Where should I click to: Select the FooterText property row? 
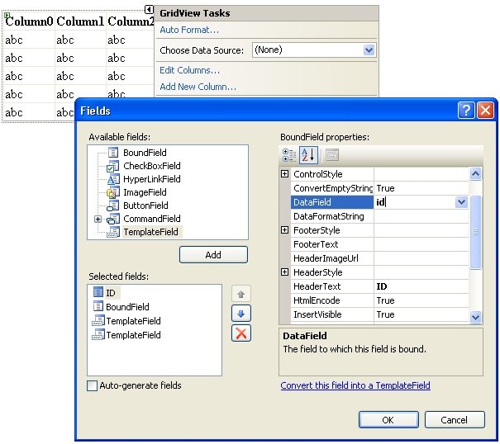pos(380,244)
